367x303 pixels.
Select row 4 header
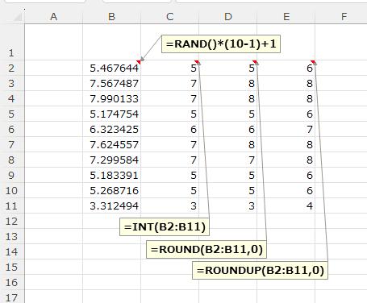pos(12,98)
